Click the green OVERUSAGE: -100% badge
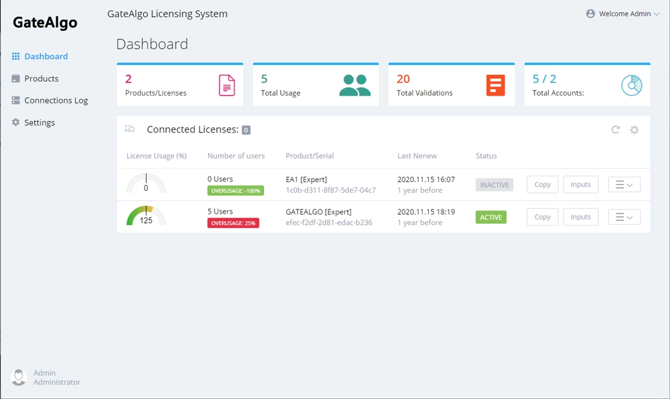 tap(235, 191)
